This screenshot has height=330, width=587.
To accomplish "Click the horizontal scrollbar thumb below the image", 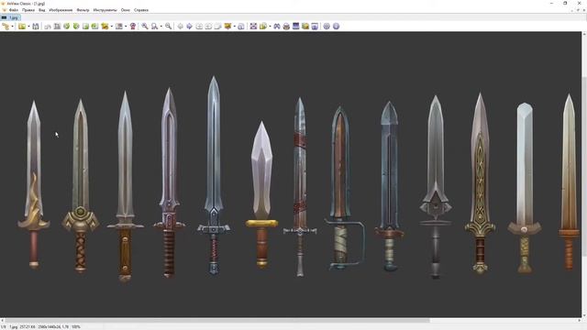I will pos(217,321).
